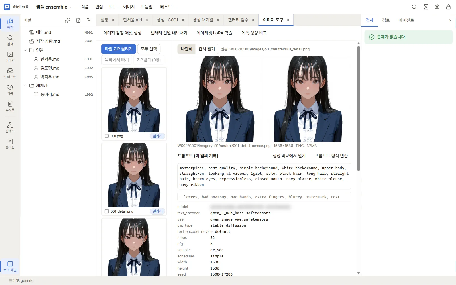Check the 001.png checkbox
456x285 pixels.
107,136
